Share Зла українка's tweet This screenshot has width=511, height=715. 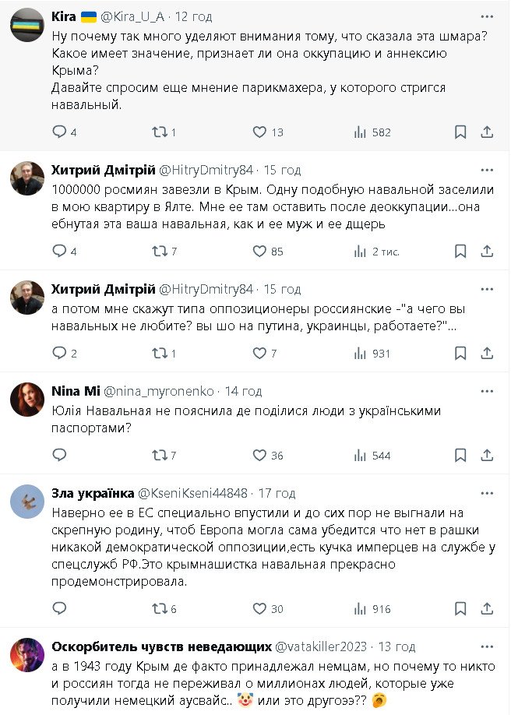click(488, 609)
